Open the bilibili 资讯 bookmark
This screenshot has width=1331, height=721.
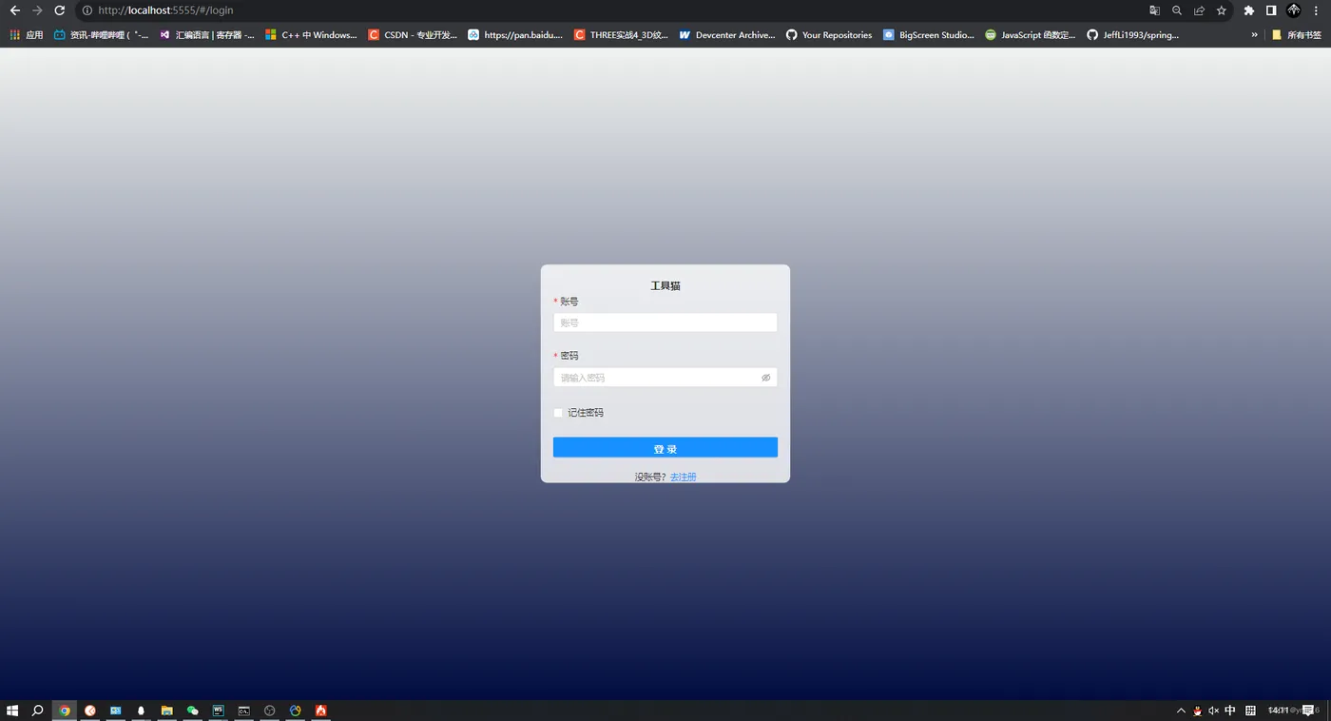[102, 35]
